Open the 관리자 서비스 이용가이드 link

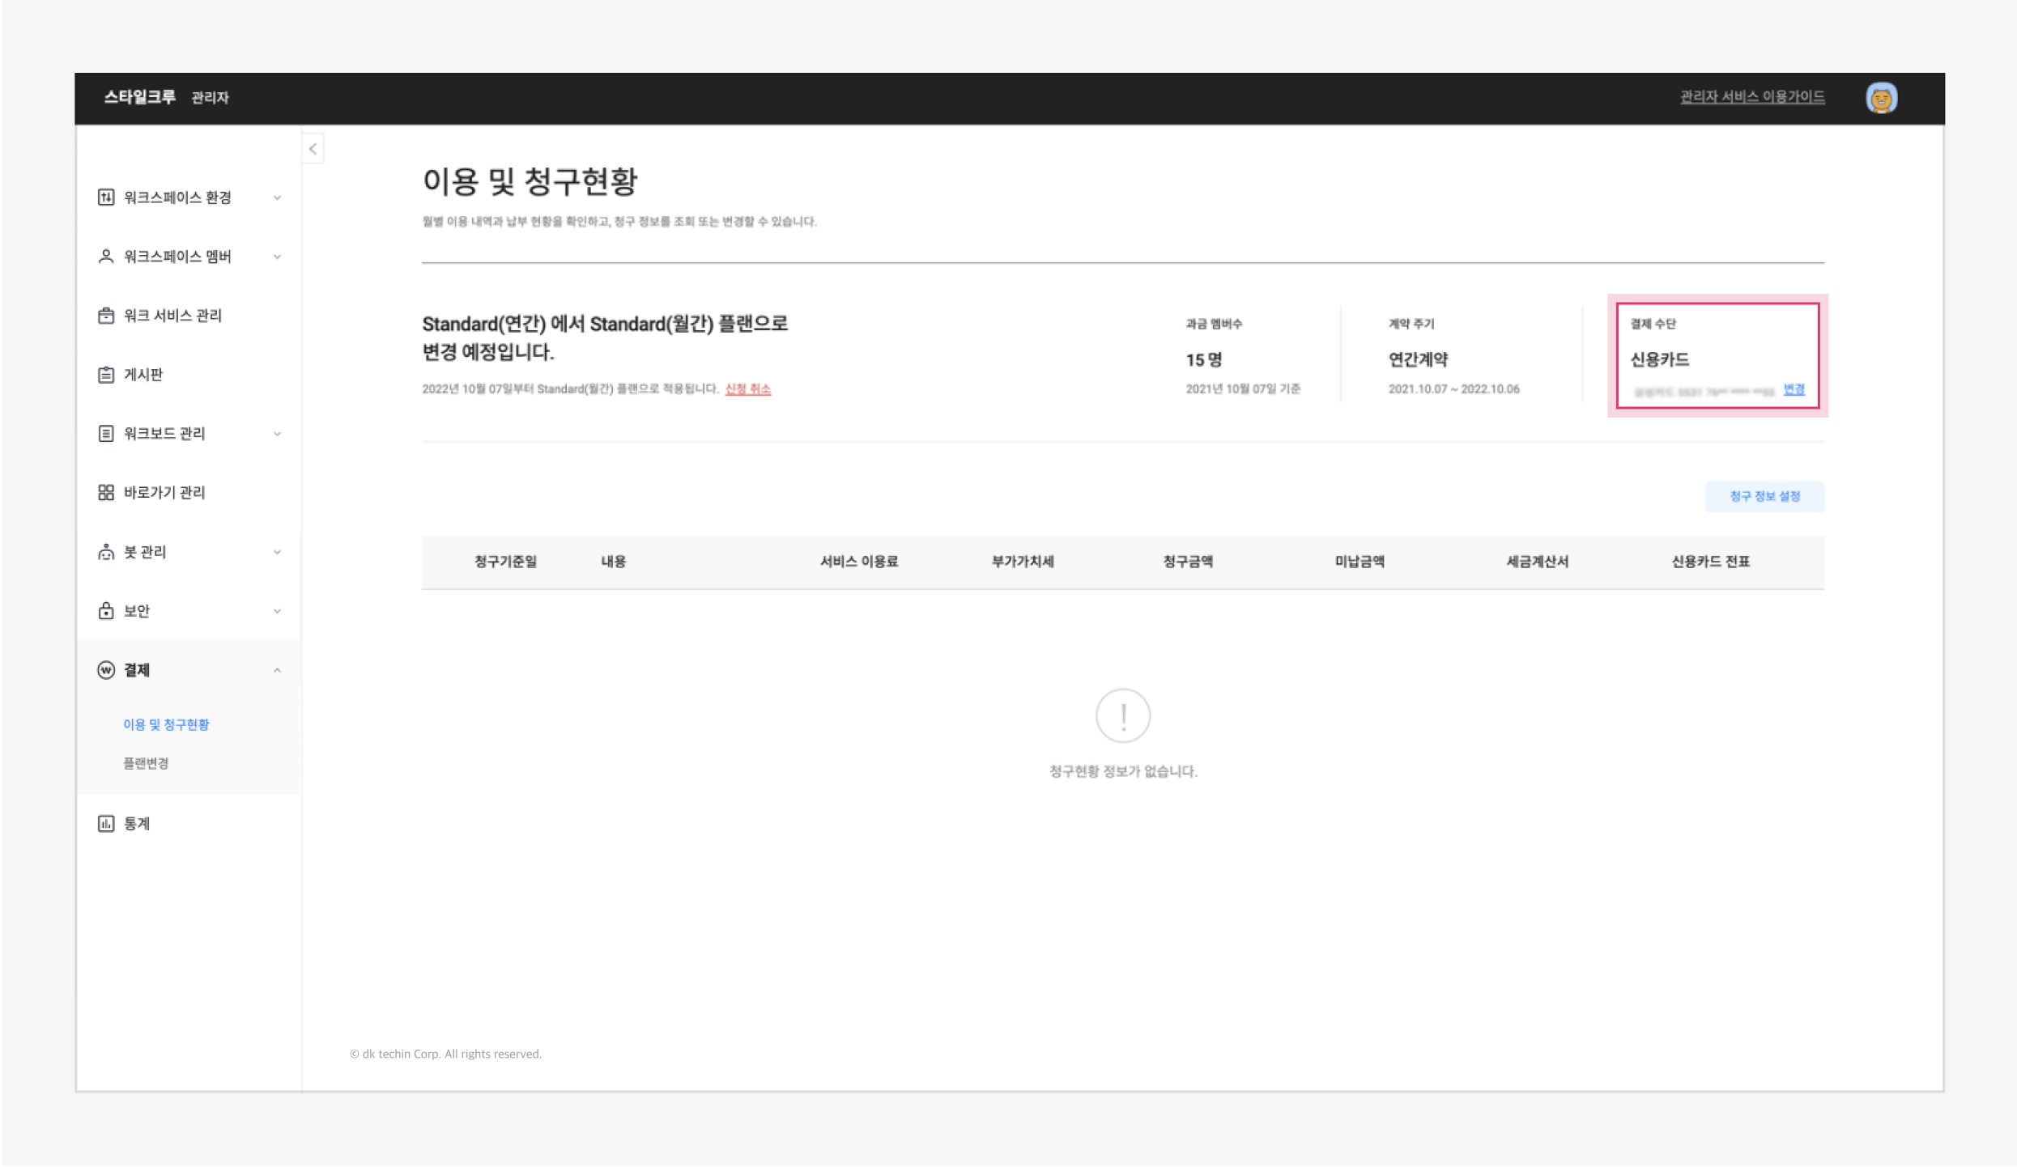click(1752, 97)
